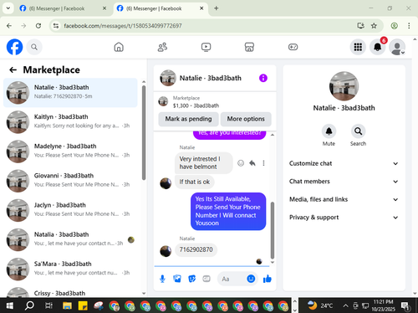
Task: Search in conversation magnifier in right panel
Action: pos(358,131)
